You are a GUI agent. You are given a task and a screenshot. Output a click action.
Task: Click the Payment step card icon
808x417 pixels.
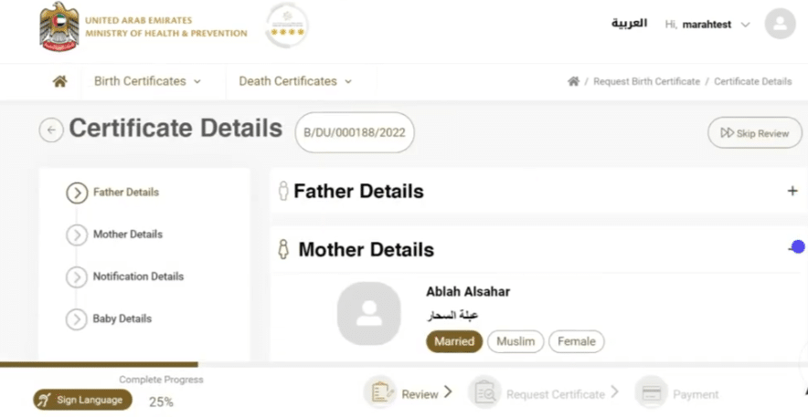(x=651, y=393)
